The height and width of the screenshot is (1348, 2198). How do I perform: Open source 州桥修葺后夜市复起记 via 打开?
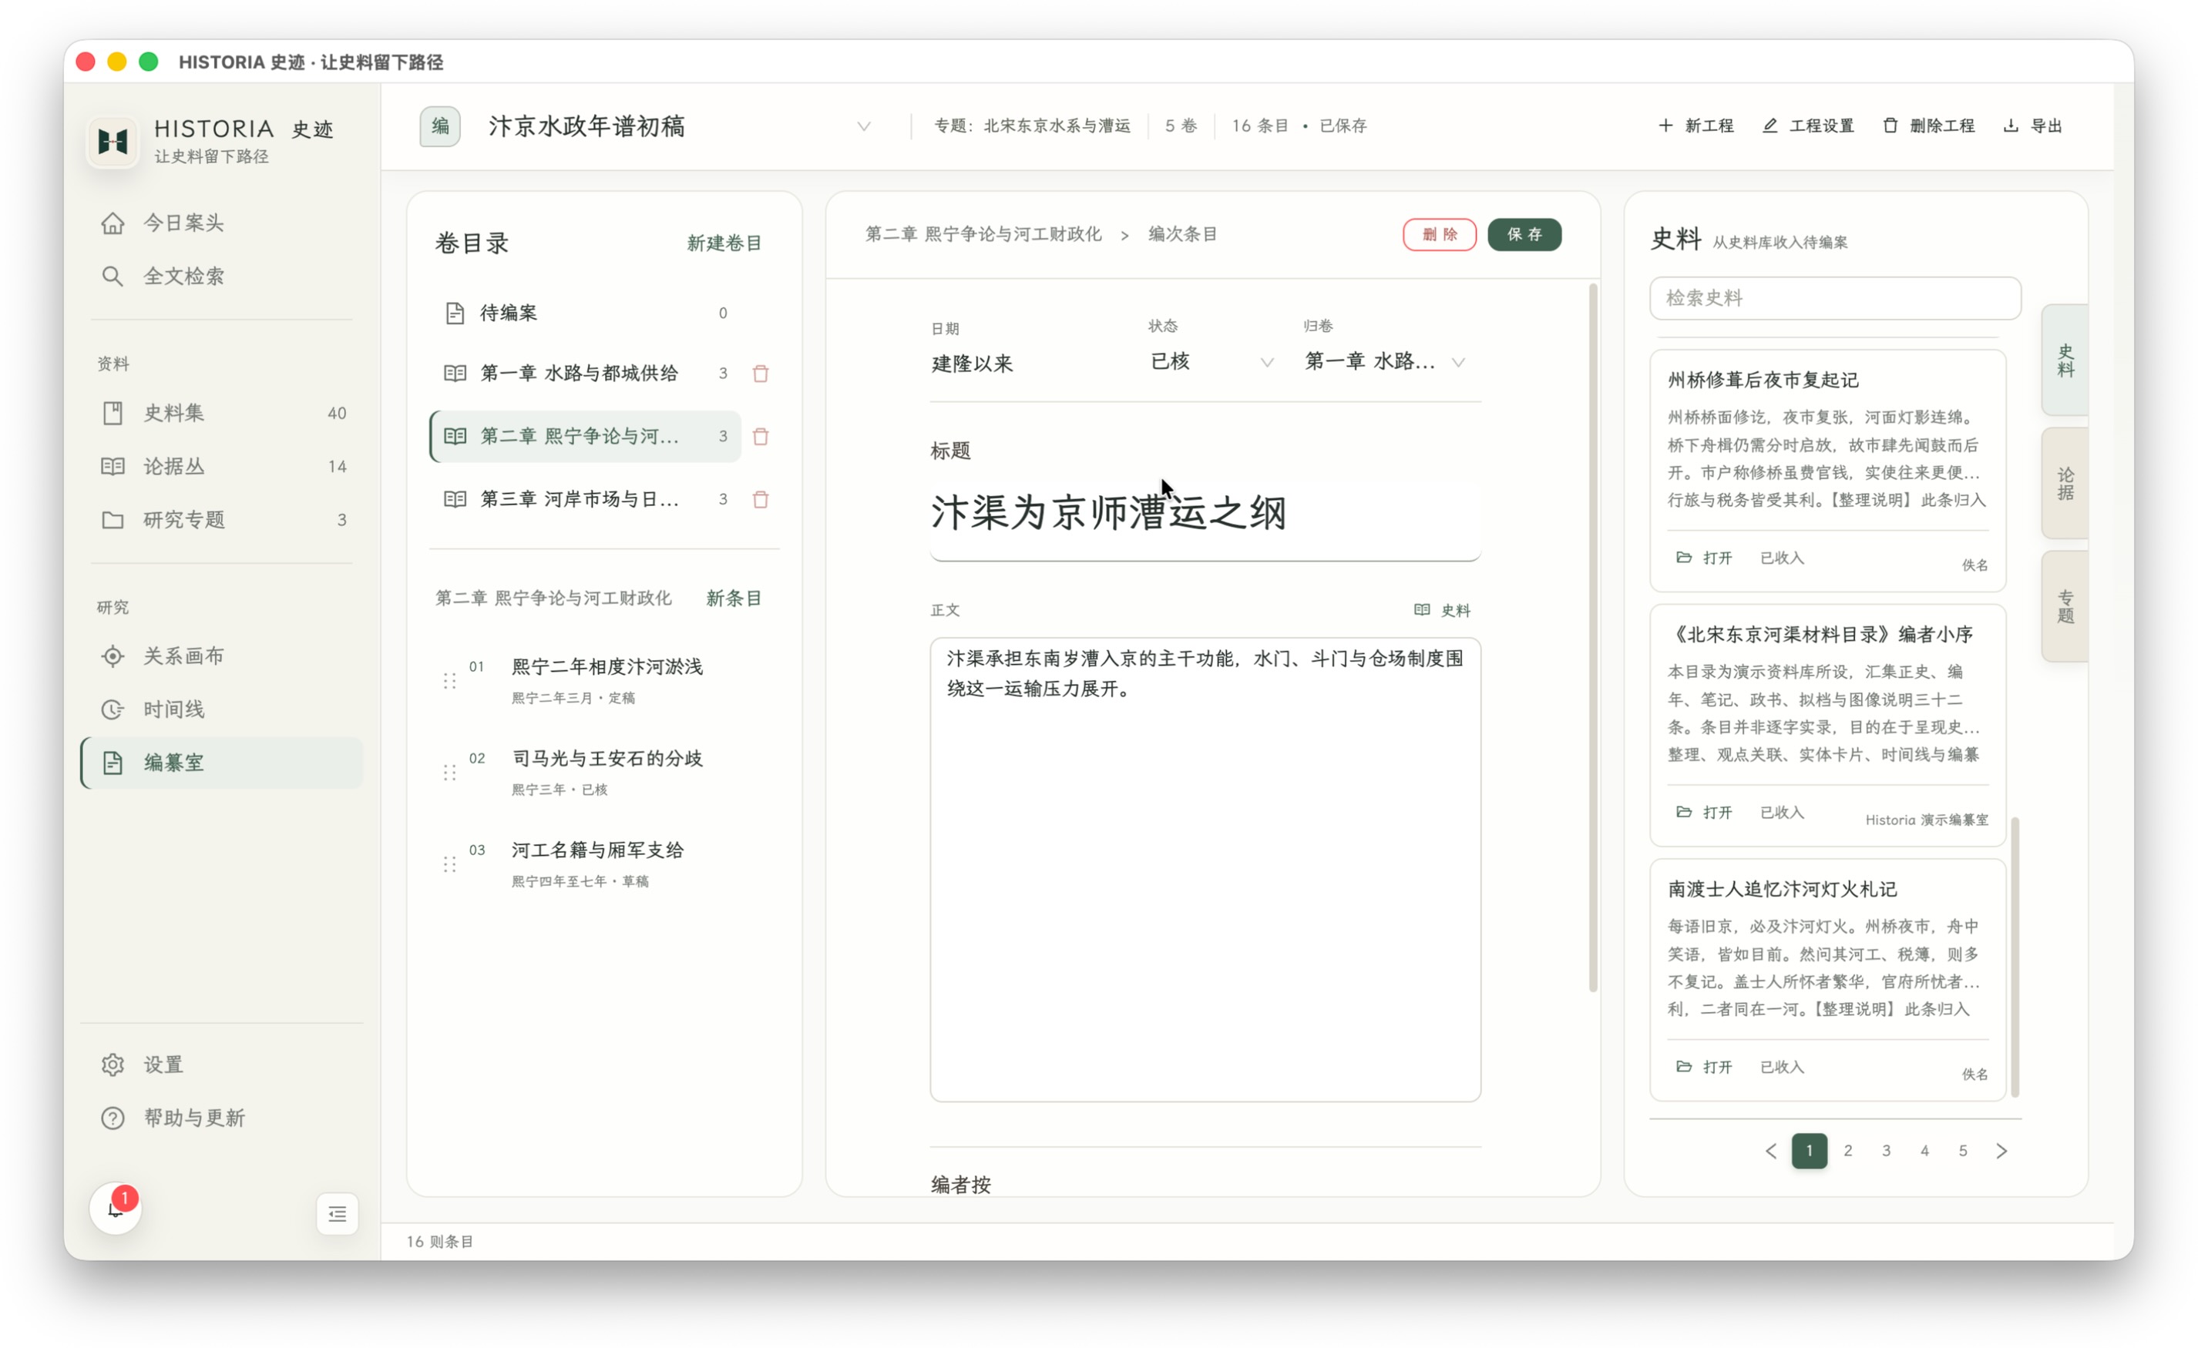pyautogui.click(x=1705, y=558)
